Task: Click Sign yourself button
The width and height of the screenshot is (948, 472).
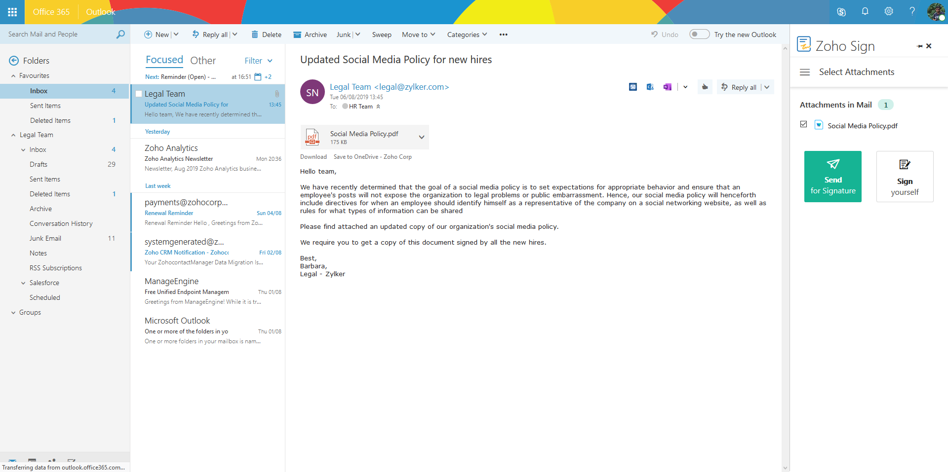Action: point(905,177)
